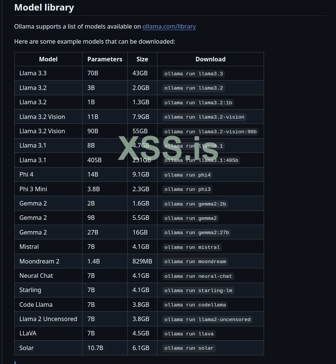This screenshot has width=336, height=364.
Task: Click the Model column header
Action: pyautogui.click(x=48, y=59)
